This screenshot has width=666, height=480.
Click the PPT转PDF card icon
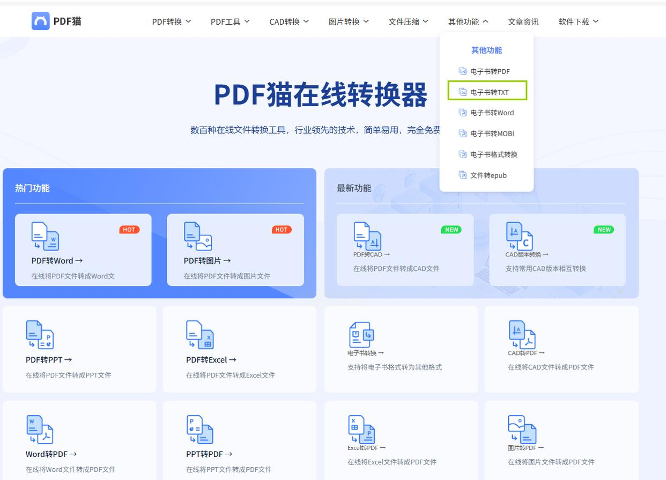(x=200, y=430)
